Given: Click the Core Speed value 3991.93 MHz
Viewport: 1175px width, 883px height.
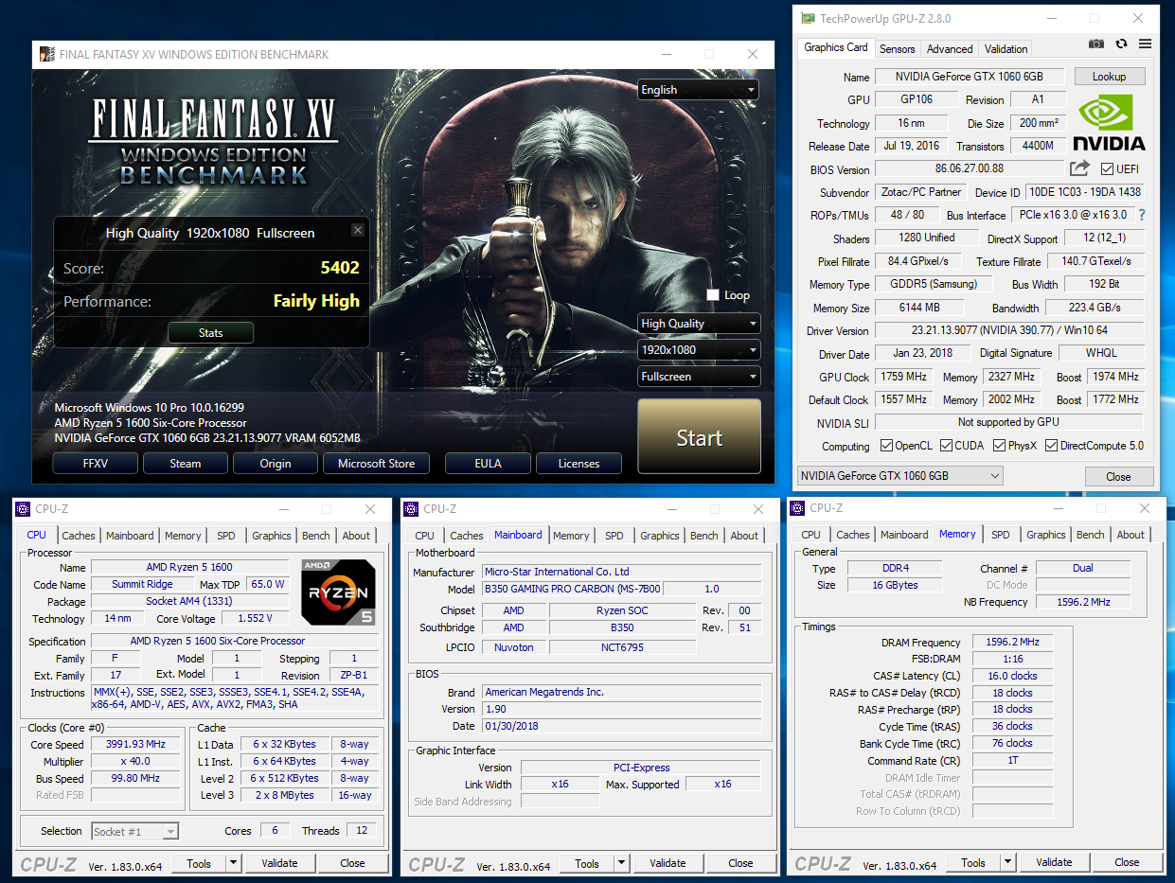Looking at the screenshot, I should click(136, 745).
